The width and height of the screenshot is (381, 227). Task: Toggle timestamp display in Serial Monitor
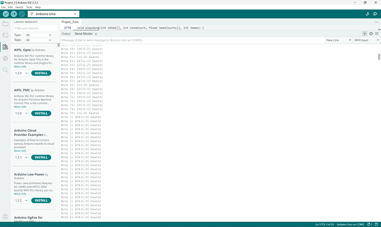(x=371, y=34)
